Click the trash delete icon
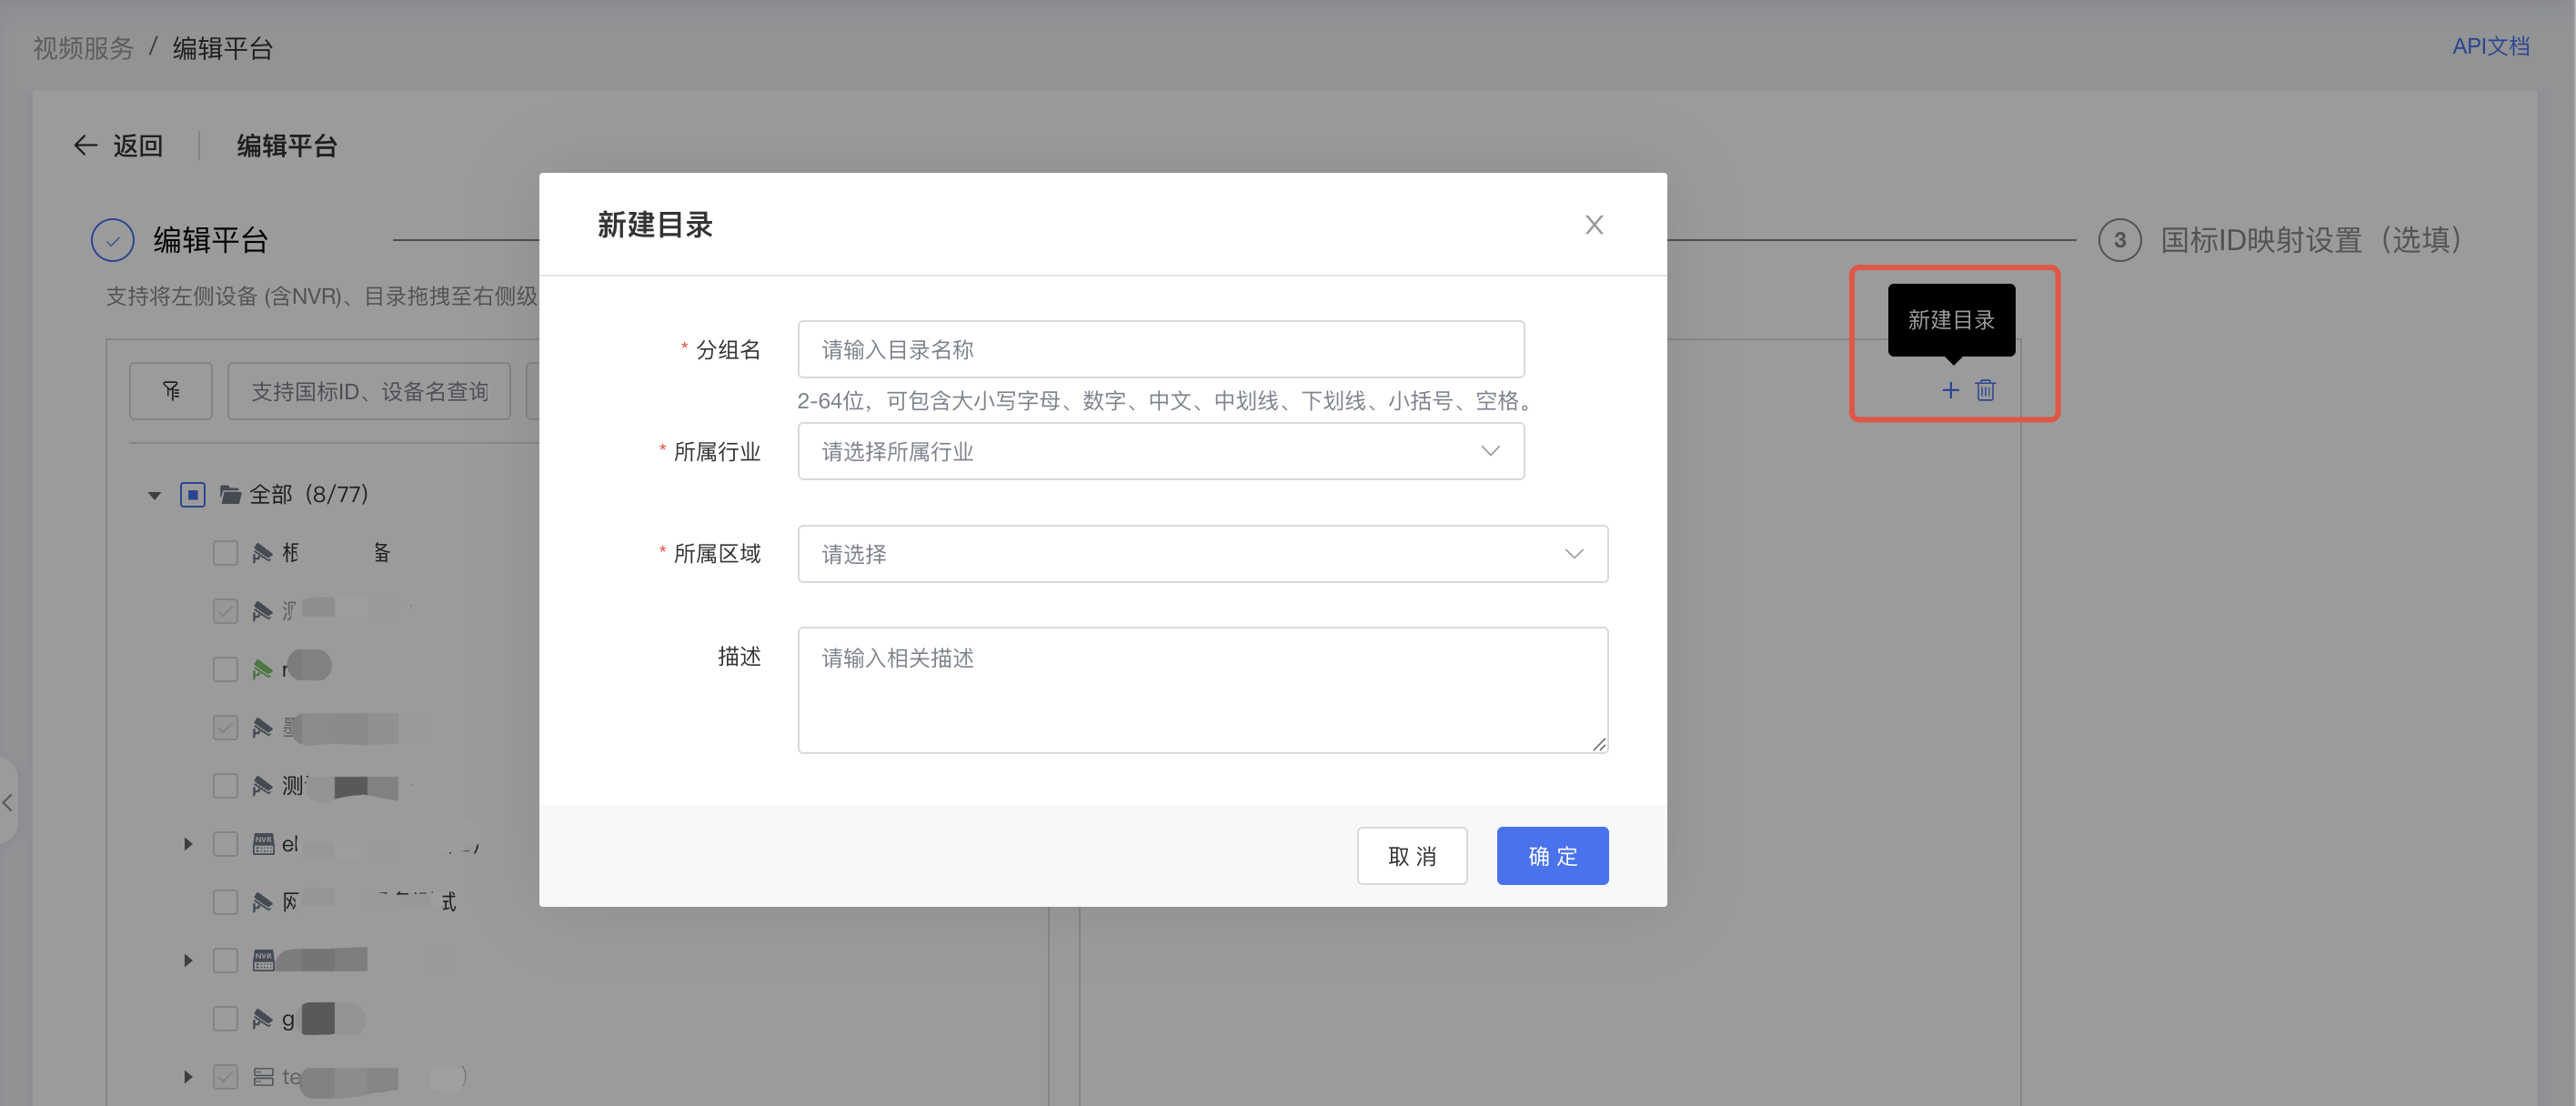2576x1106 pixels. tap(1985, 390)
